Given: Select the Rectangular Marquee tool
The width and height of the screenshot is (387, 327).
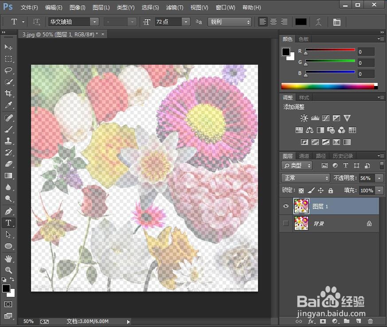Looking at the screenshot, I should (x=8, y=58).
